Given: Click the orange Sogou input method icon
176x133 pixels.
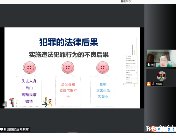Looking at the screenshot, I should click(155, 129).
